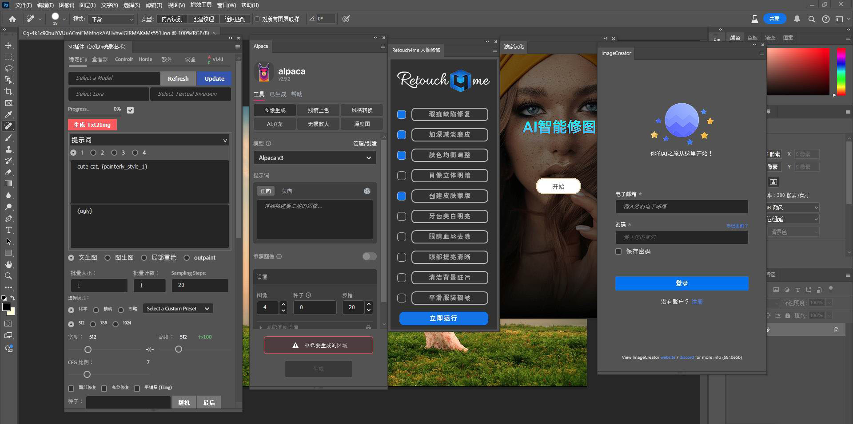
Task: Open ImageCreator panel hamburger menu
Action: tap(761, 53)
